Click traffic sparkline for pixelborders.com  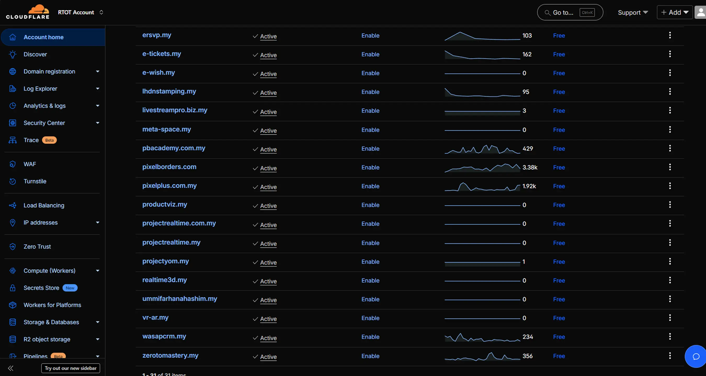(482, 167)
